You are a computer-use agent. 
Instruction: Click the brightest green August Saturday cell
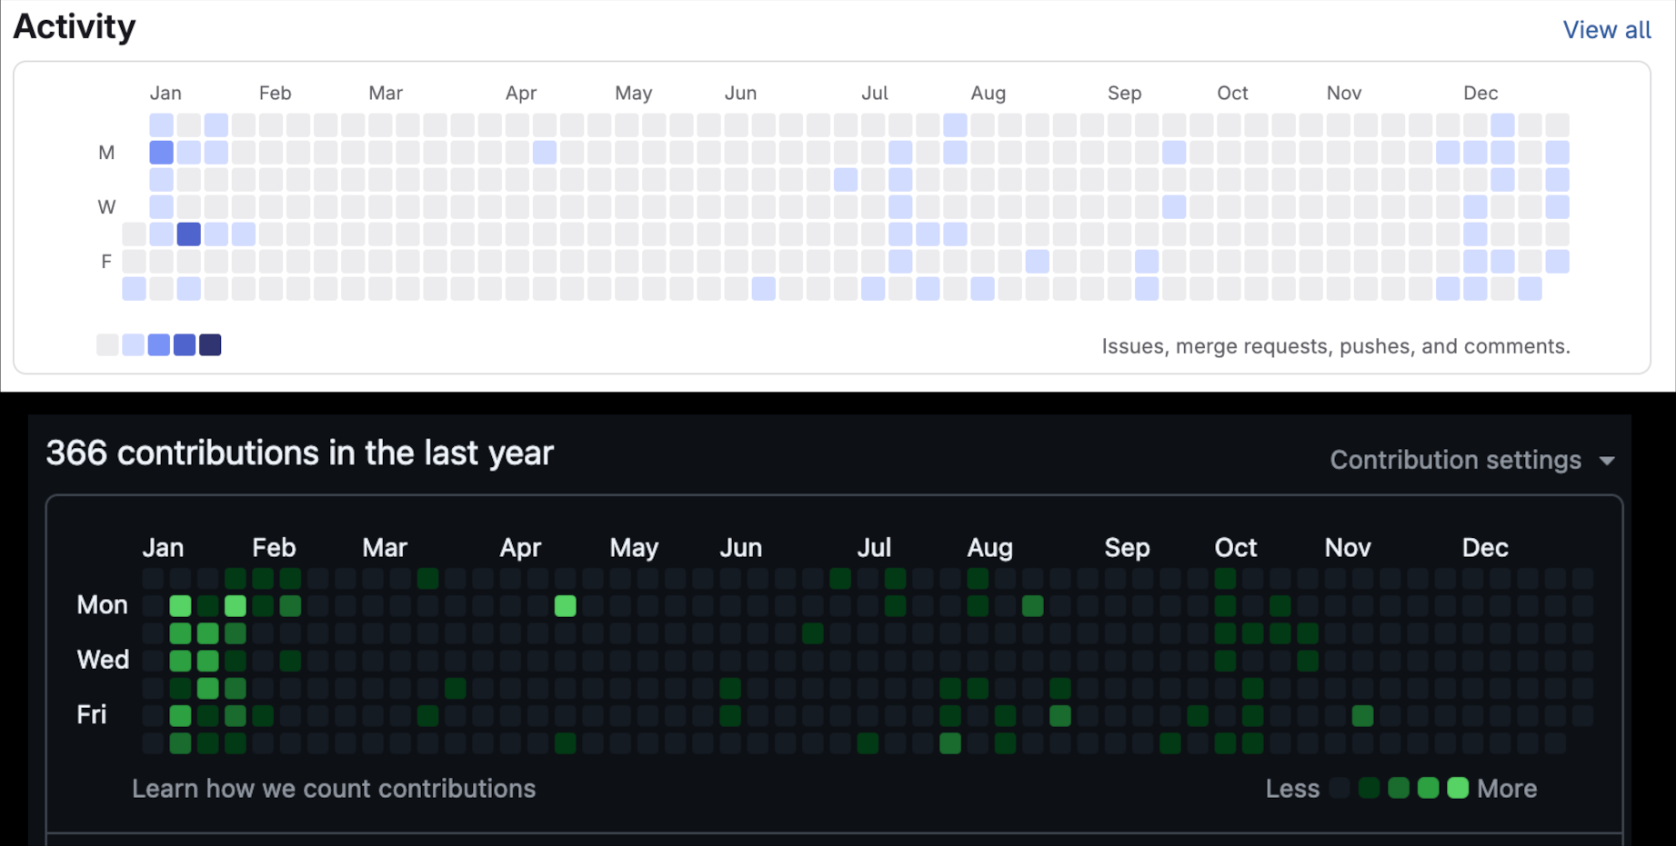click(950, 743)
